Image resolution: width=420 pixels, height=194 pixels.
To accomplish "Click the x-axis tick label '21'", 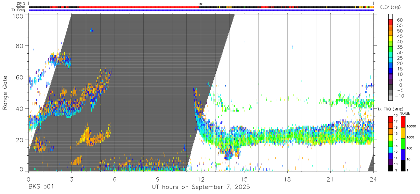I will [x=330, y=179].
